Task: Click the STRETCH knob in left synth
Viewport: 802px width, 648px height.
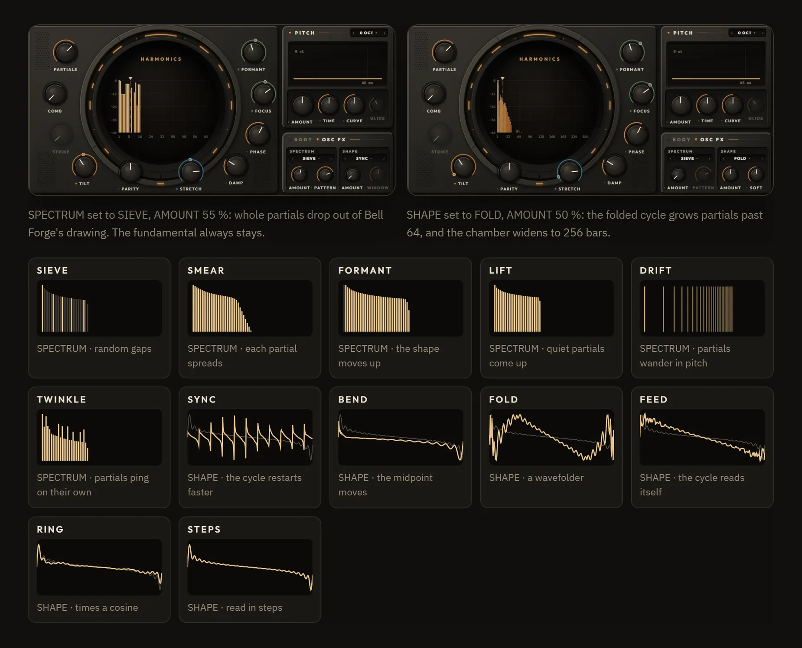Action: click(191, 171)
